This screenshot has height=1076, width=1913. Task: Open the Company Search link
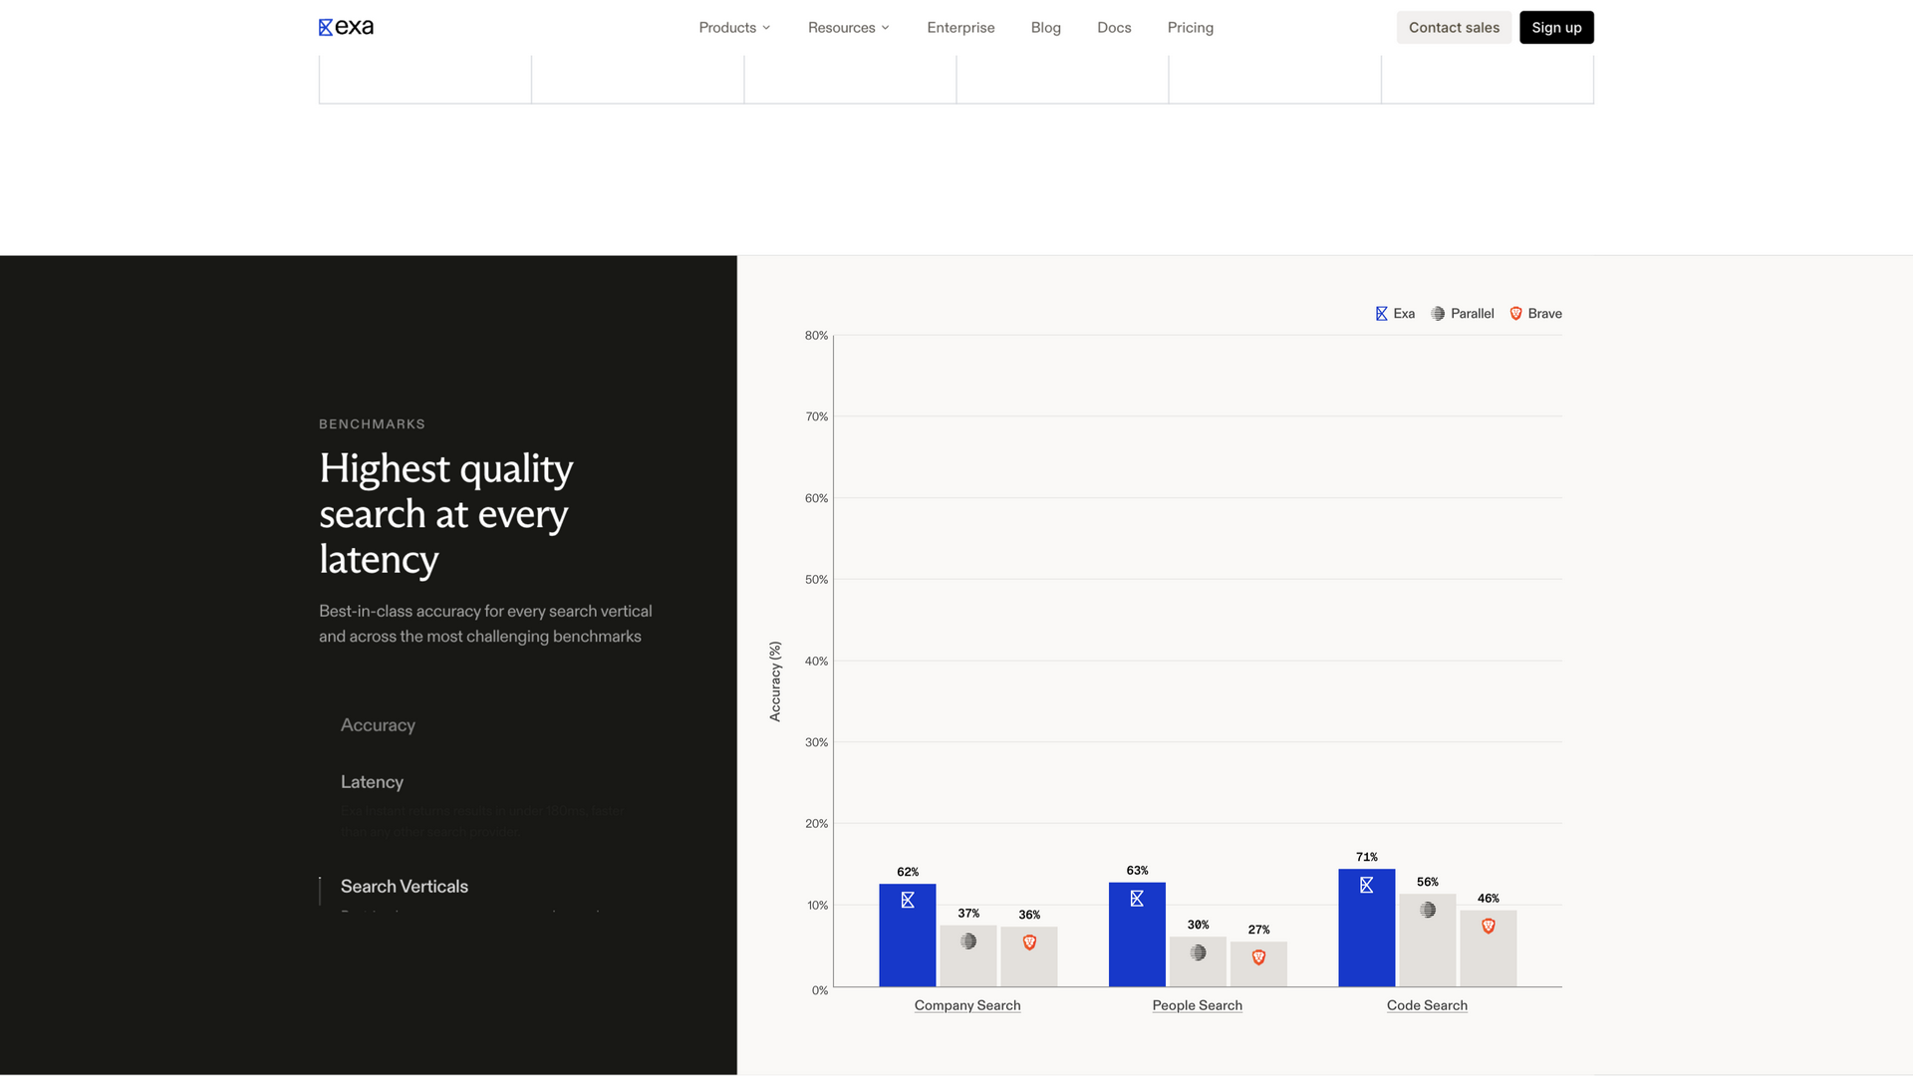point(967,1005)
